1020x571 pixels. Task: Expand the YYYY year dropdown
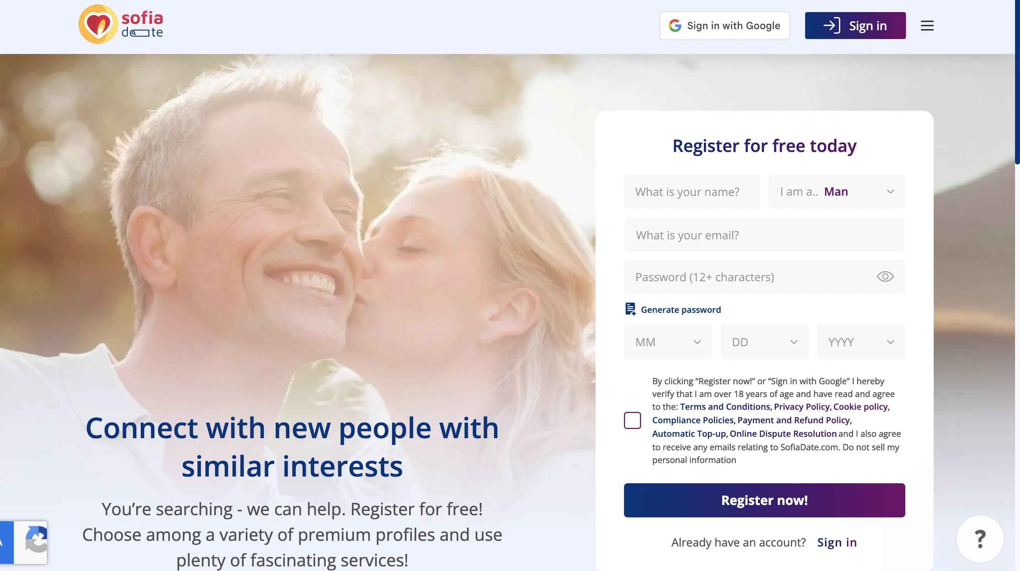point(861,342)
